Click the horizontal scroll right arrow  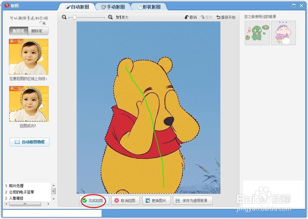[x=49, y=204]
